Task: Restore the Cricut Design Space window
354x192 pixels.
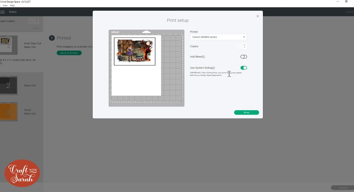Action: 346,2
